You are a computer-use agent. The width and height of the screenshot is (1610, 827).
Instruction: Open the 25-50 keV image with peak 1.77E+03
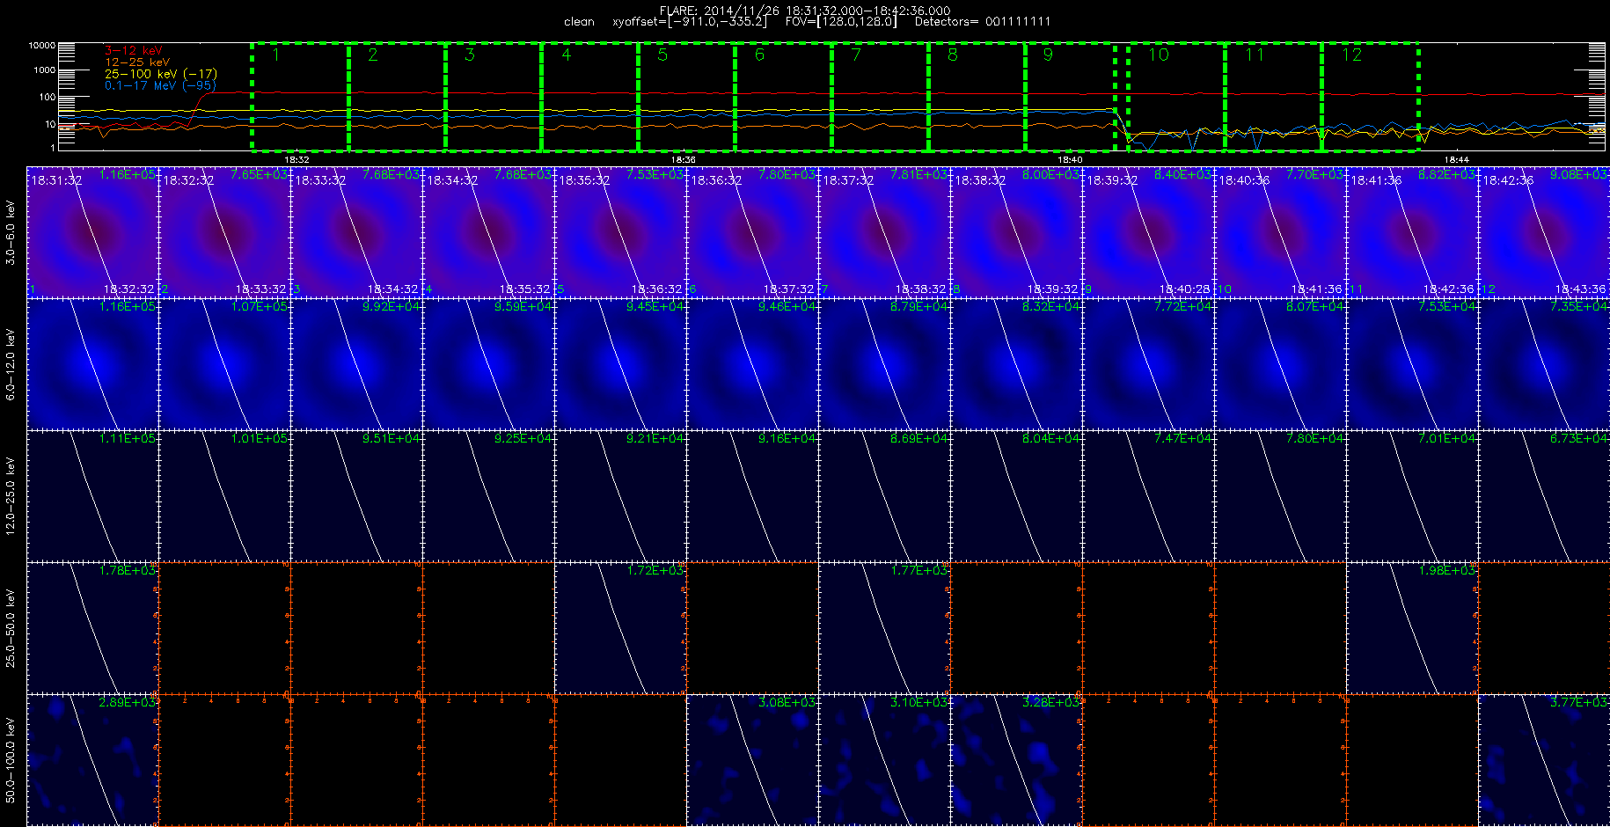(884, 628)
